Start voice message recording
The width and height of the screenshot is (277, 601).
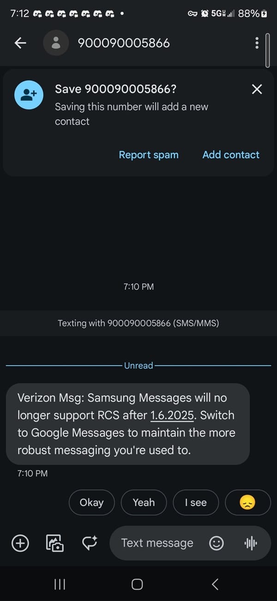click(x=251, y=543)
